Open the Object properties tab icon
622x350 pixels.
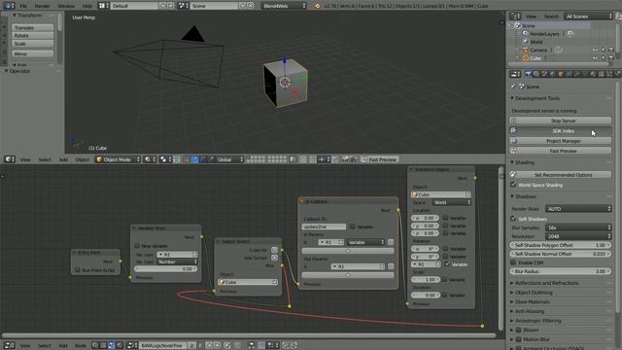pos(561,74)
